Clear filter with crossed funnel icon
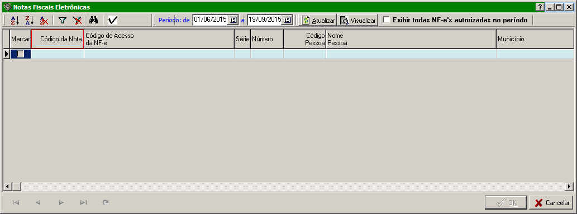The image size is (577, 214). (x=77, y=20)
